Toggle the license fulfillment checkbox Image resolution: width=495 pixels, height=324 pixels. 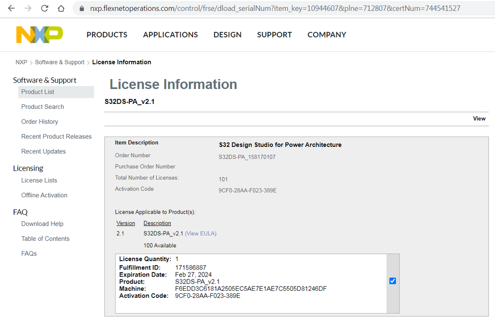click(393, 281)
